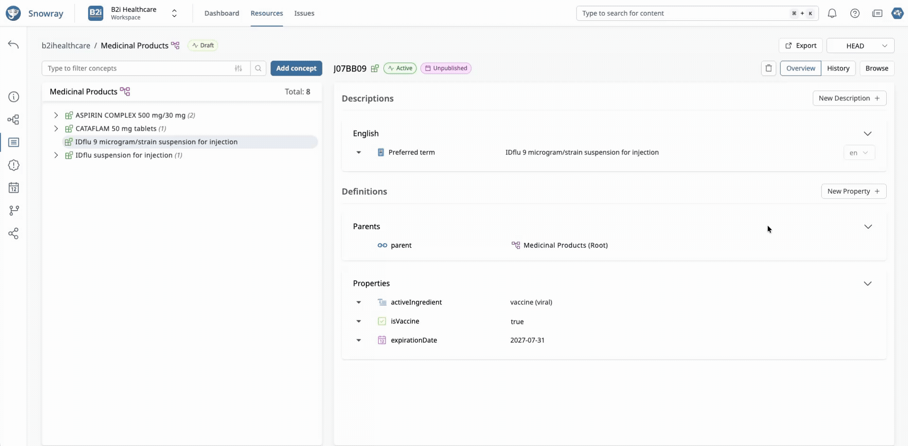Open the branches sidebar icon
The height and width of the screenshot is (446, 908).
point(14,211)
